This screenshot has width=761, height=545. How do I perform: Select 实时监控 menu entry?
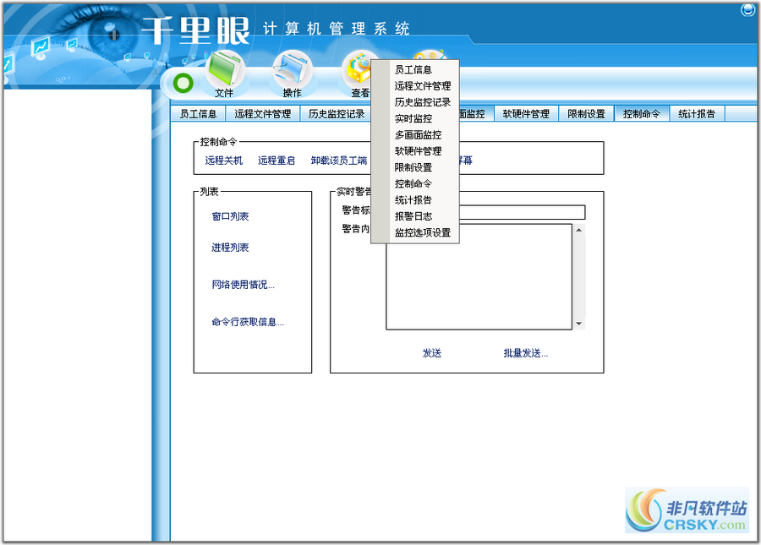coord(414,119)
